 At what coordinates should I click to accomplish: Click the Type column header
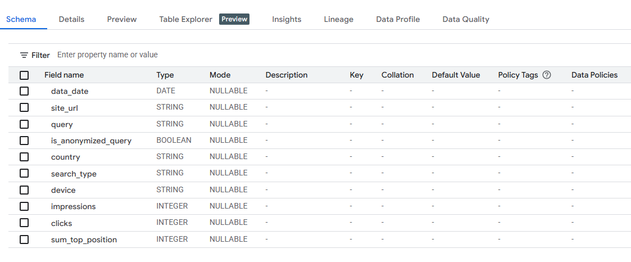pos(165,75)
